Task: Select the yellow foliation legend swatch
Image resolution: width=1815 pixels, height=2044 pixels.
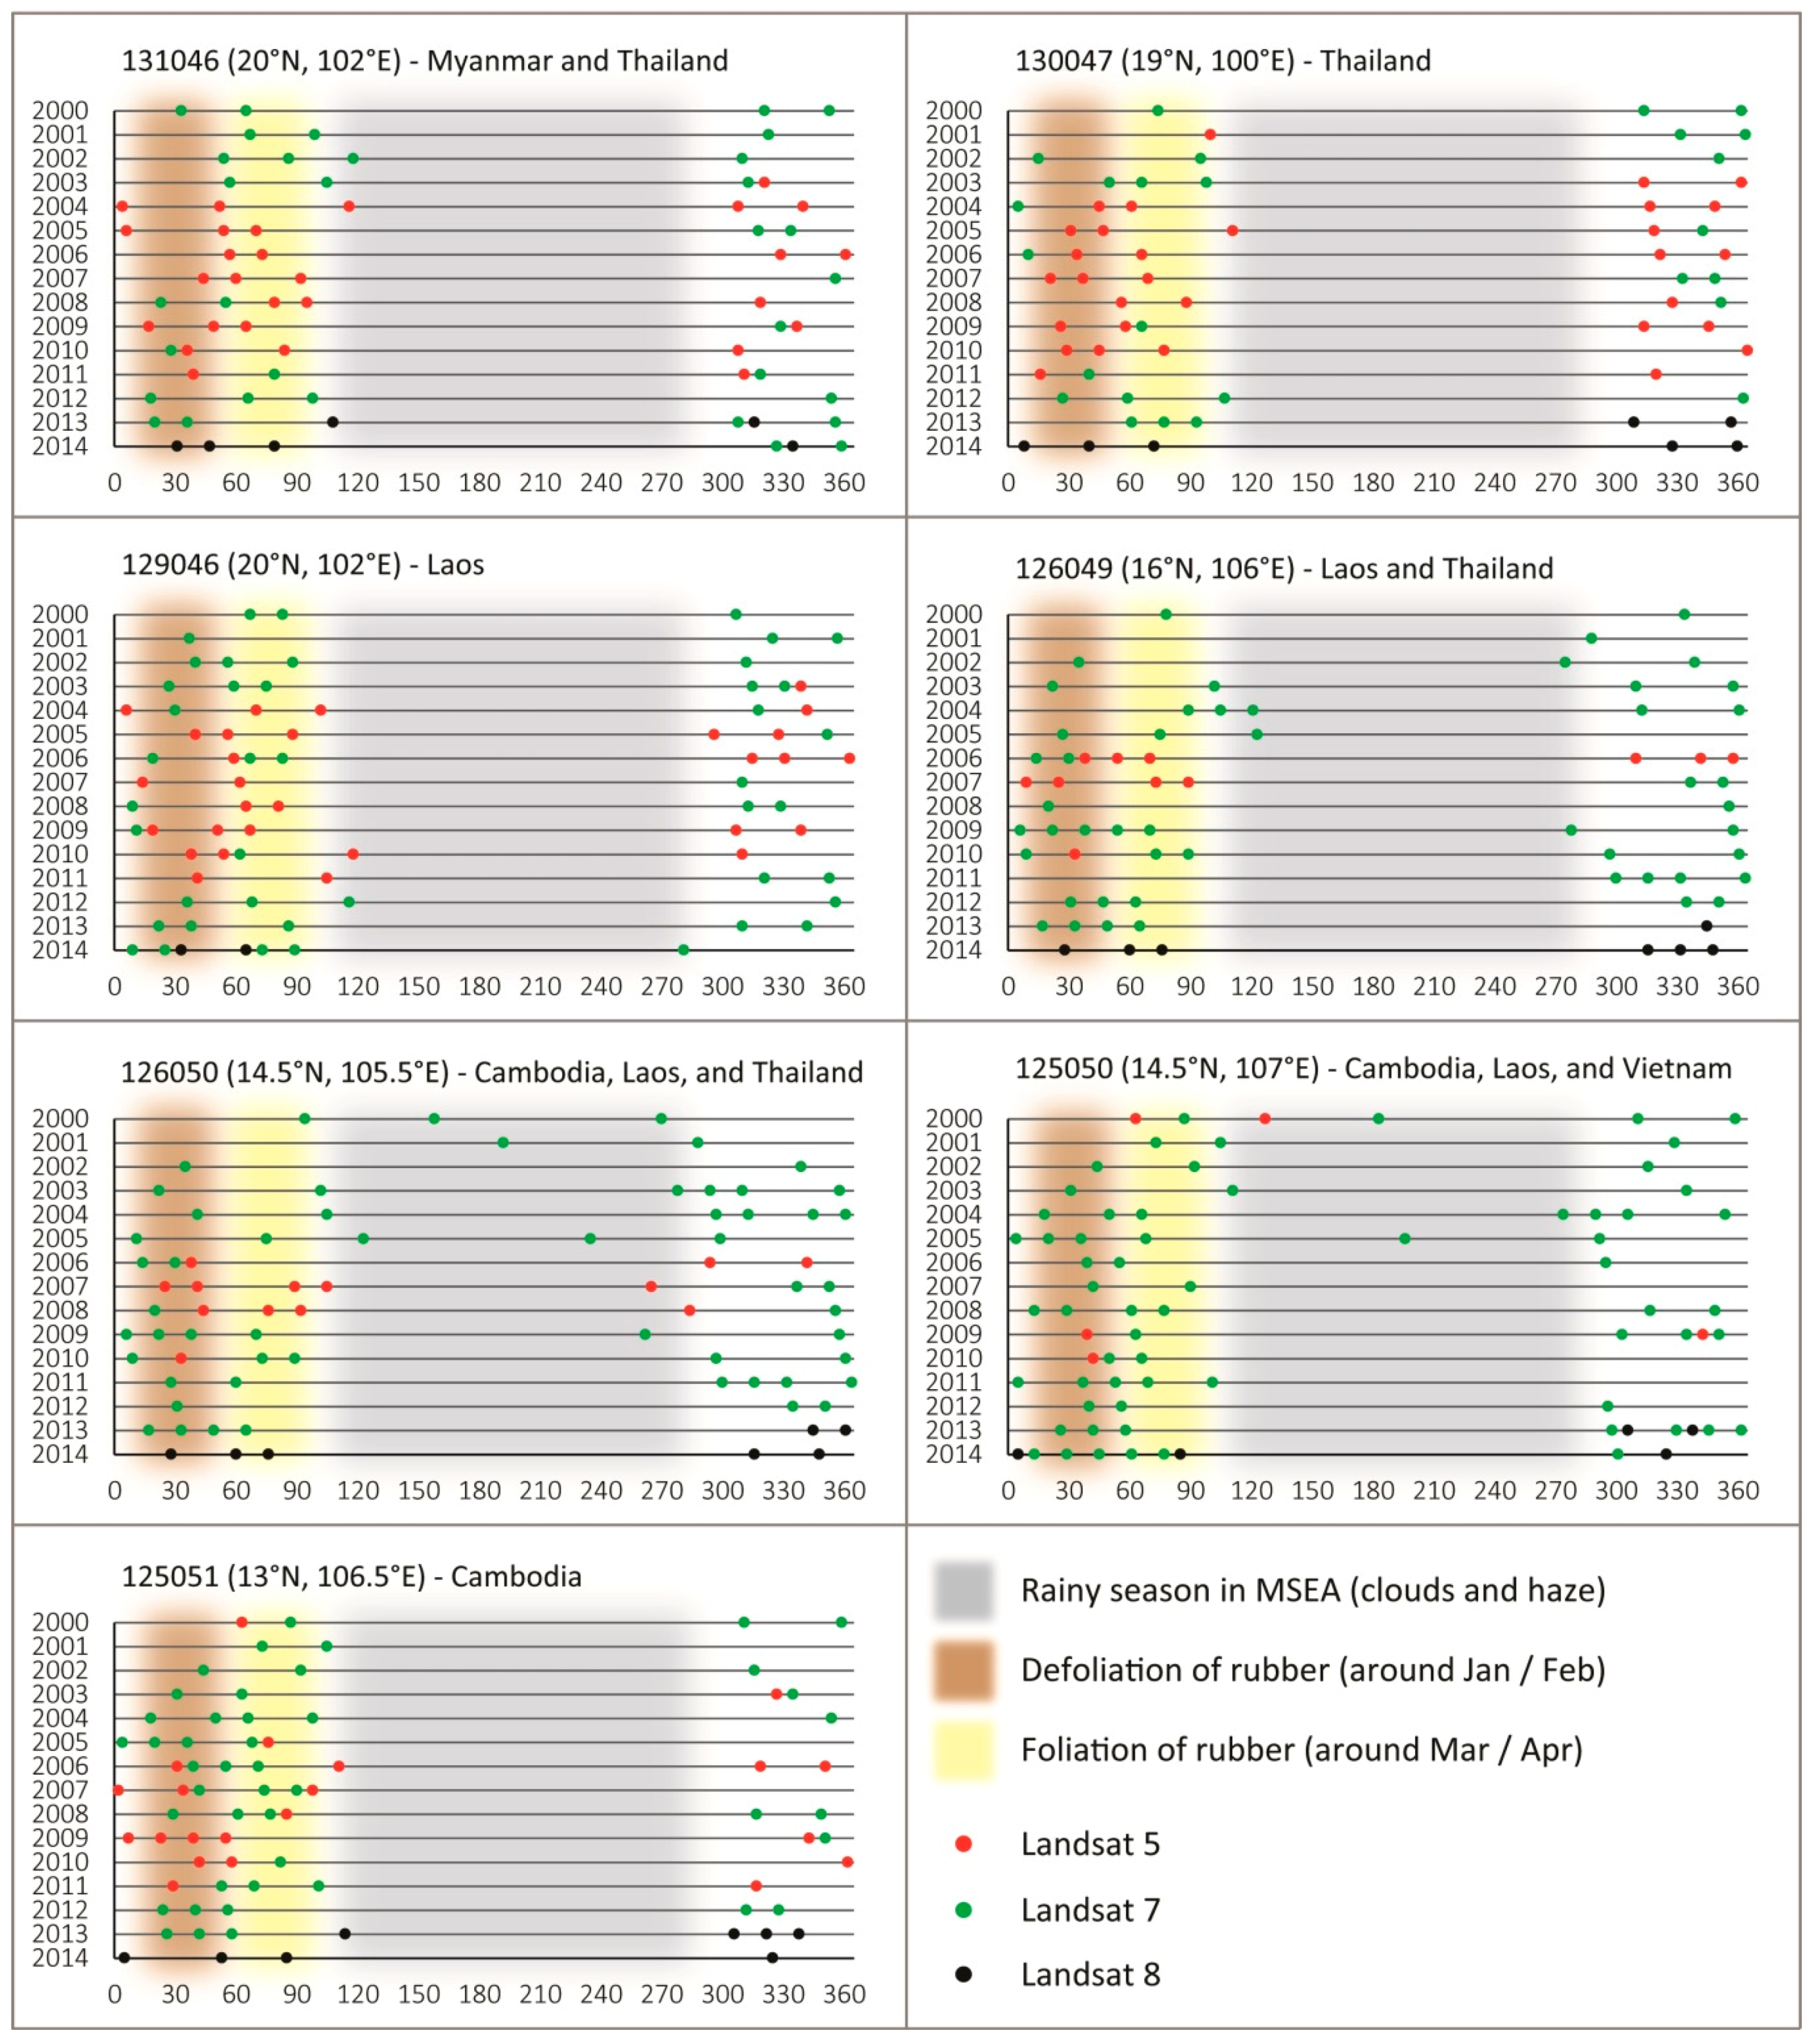Action: (x=964, y=1750)
